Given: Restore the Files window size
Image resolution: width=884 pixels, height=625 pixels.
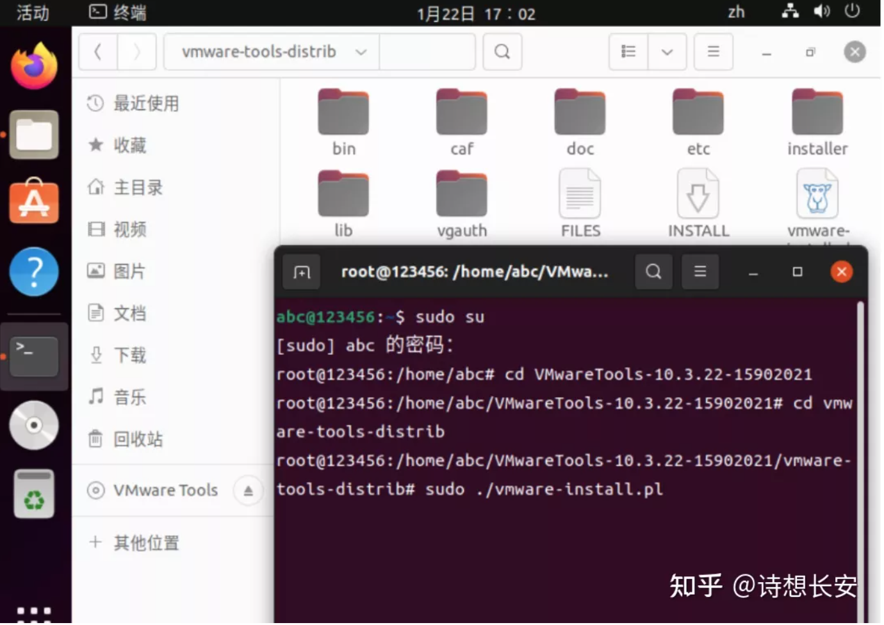Looking at the screenshot, I should pos(810,52).
